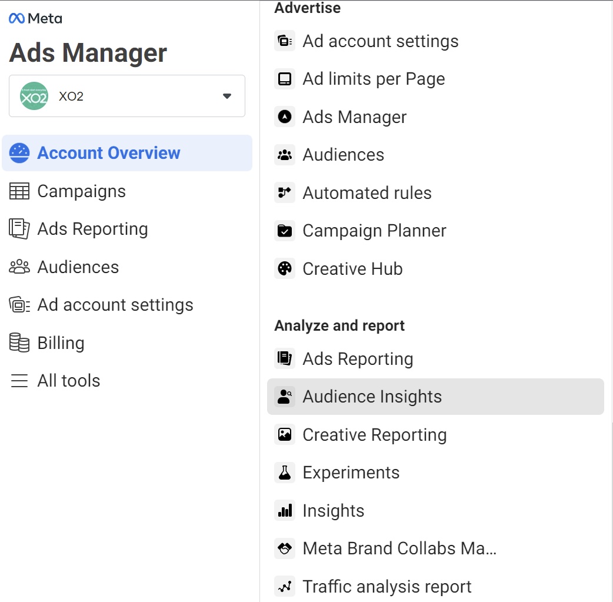613x602 pixels.
Task: Open Ad account settings in sidebar
Action: 115,305
